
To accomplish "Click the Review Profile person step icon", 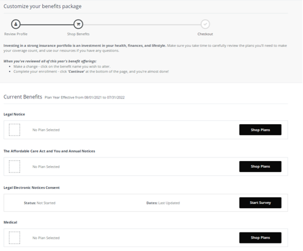I will (15, 24).
